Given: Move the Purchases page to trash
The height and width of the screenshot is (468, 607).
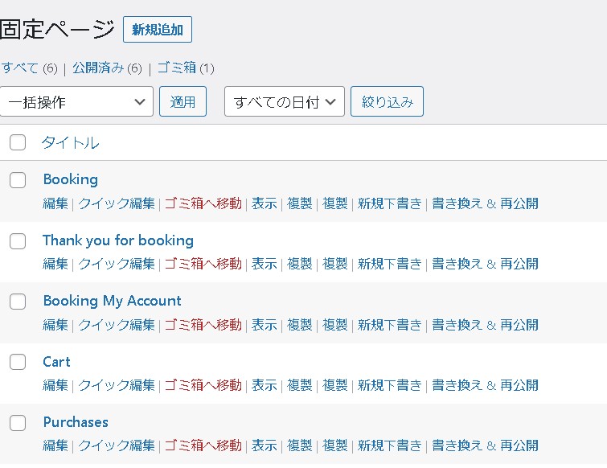Looking at the screenshot, I should click(203, 445).
